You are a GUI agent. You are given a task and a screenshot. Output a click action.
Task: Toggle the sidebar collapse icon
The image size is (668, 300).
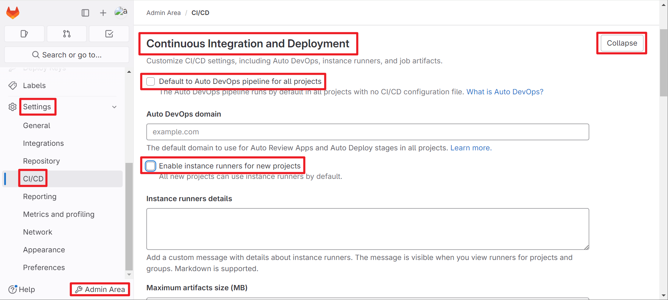[x=85, y=13]
